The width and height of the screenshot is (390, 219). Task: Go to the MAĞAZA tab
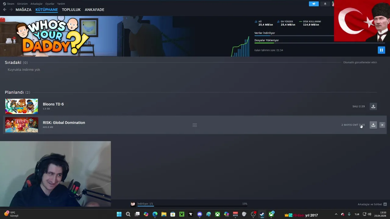click(23, 10)
